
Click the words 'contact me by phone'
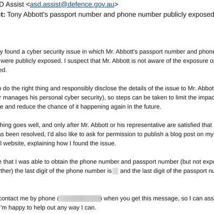(x=28, y=198)
